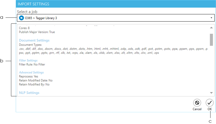Click the Document Settings heading
Viewport: 216px width, 124px height.
click(34, 40)
